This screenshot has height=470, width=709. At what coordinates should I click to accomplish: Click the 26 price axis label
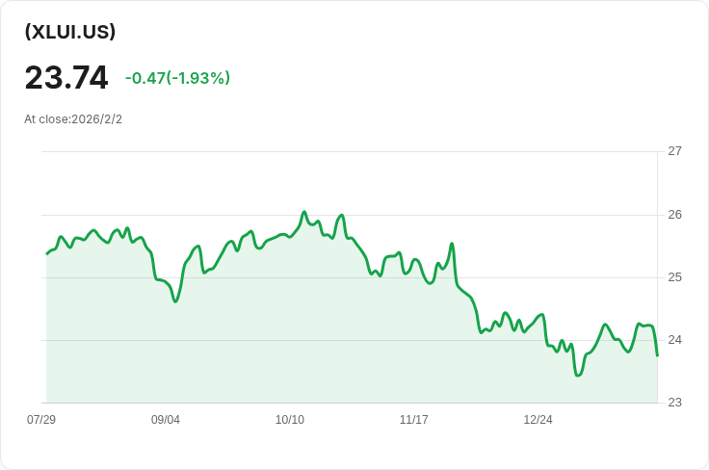674,214
